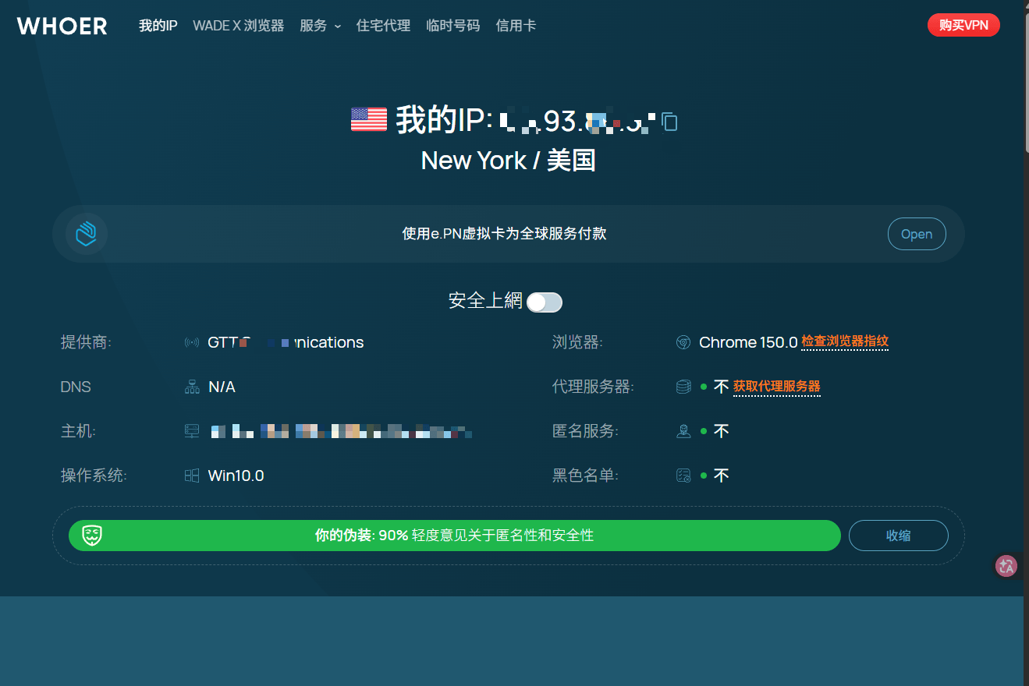Click the 浏览器 label
Screen dimensions: 1029x686
pos(577,342)
